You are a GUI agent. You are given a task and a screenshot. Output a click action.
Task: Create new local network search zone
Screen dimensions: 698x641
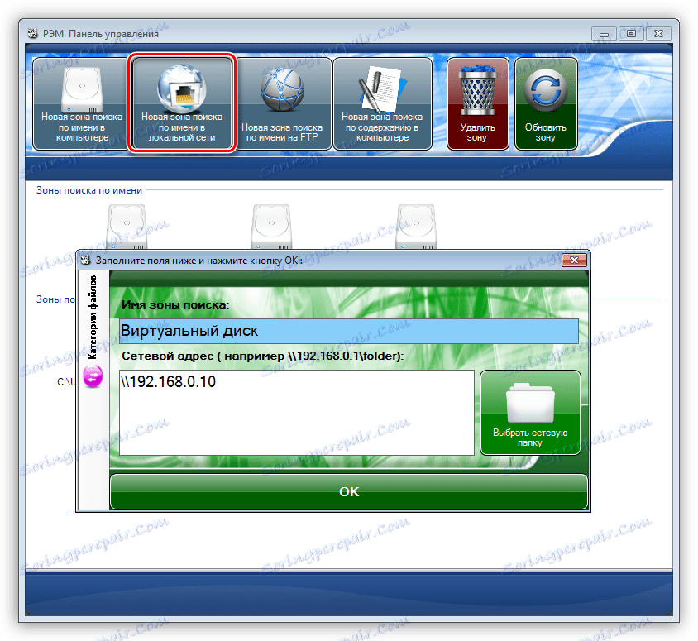pyautogui.click(x=182, y=103)
